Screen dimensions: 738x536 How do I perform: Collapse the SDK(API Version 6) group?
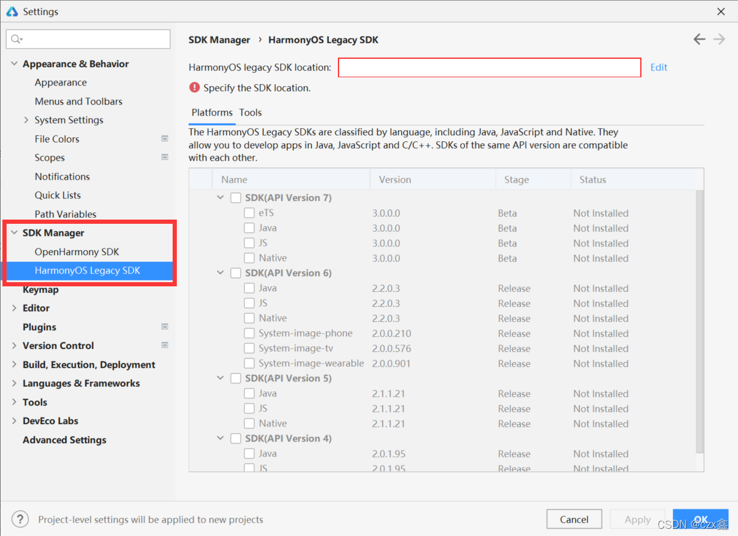point(221,273)
